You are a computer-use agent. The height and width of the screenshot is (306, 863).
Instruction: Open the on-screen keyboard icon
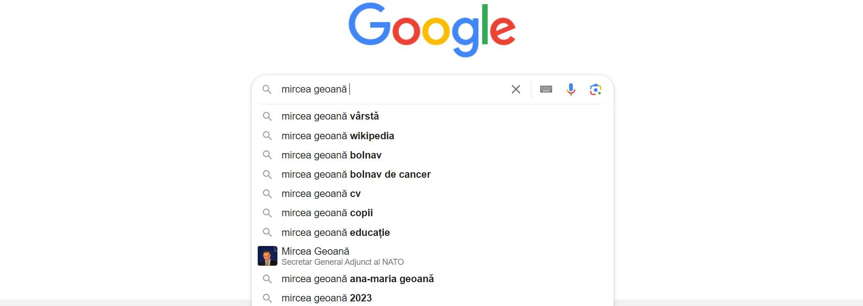pos(546,89)
